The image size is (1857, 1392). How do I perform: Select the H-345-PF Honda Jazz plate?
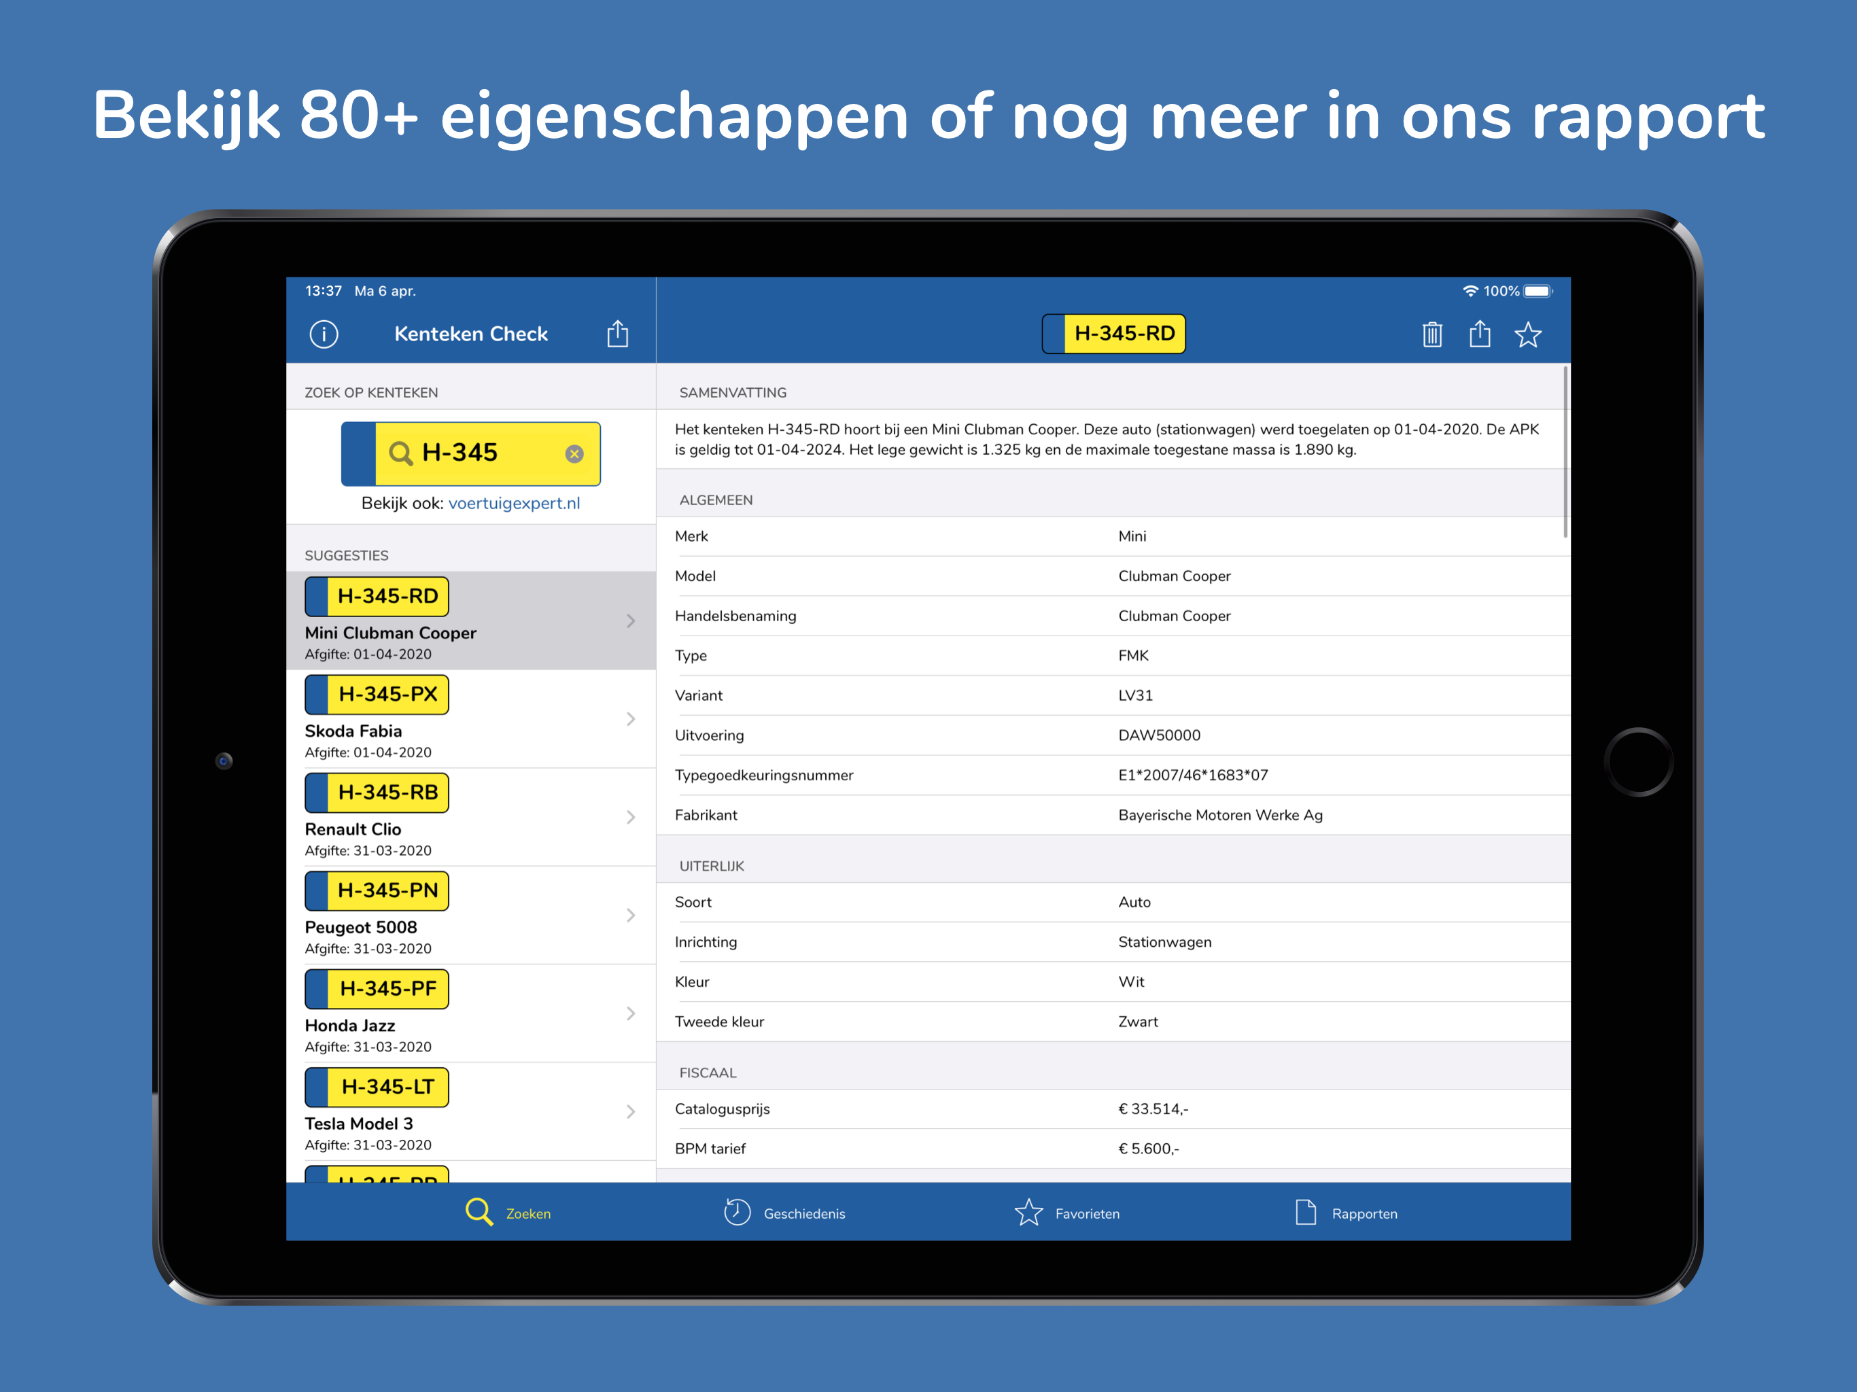(x=377, y=989)
